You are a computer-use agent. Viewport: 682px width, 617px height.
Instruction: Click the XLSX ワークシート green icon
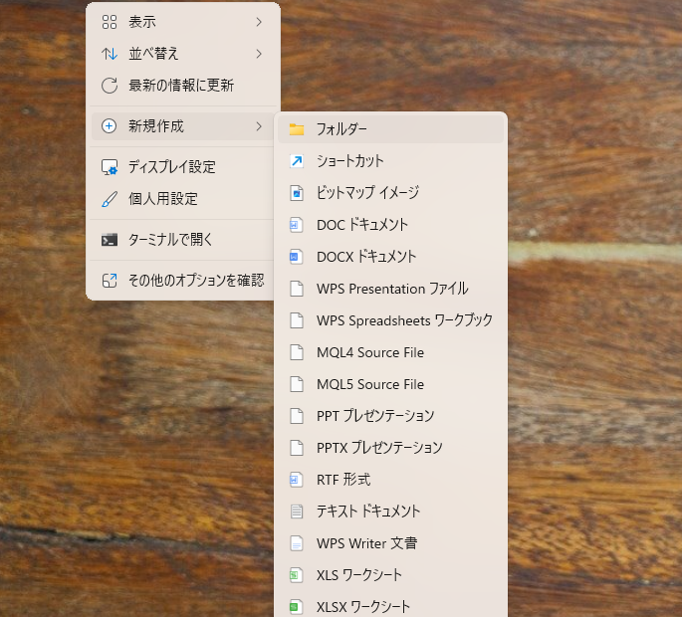click(x=297, y=607)
